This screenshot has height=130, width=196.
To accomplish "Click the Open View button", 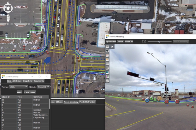I will 111,41.
